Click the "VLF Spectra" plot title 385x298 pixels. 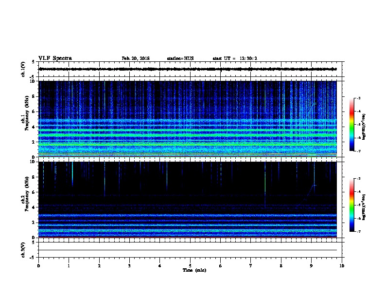(55, 58)
